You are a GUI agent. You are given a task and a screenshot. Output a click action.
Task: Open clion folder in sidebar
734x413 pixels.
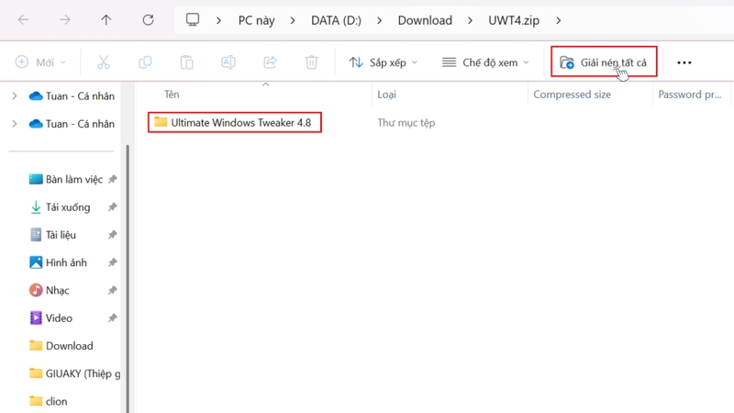[x=49, y=401]
